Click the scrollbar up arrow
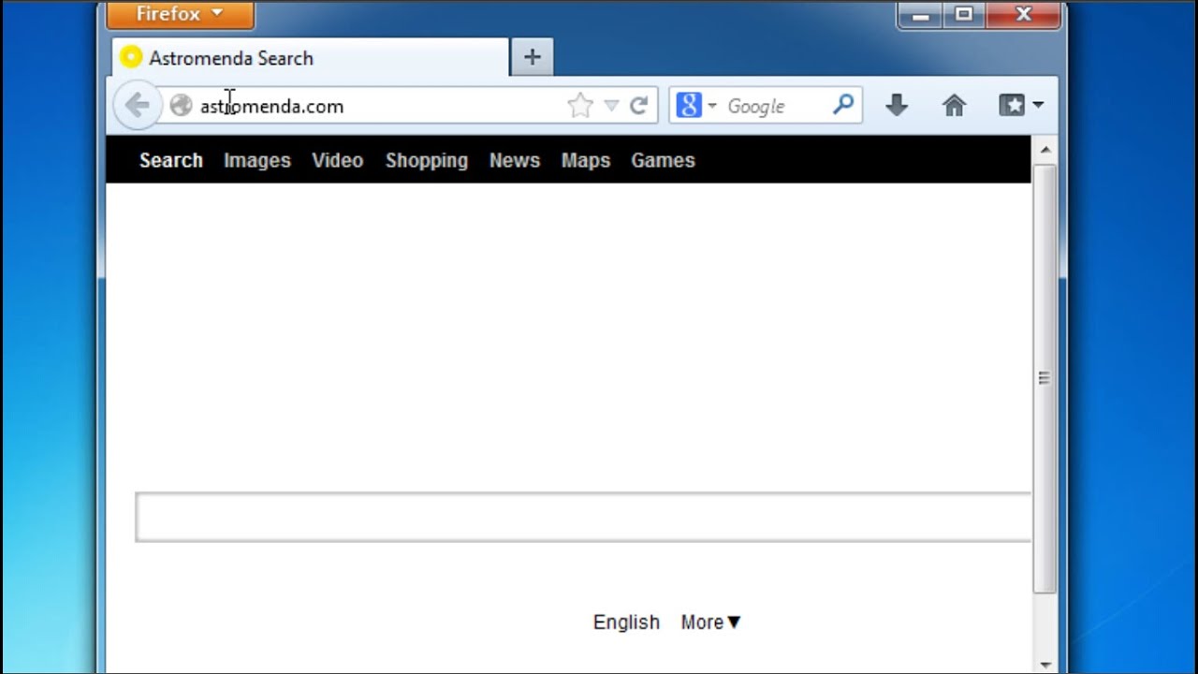This screenshot has height=674, width=1198. pos(1045,150)
